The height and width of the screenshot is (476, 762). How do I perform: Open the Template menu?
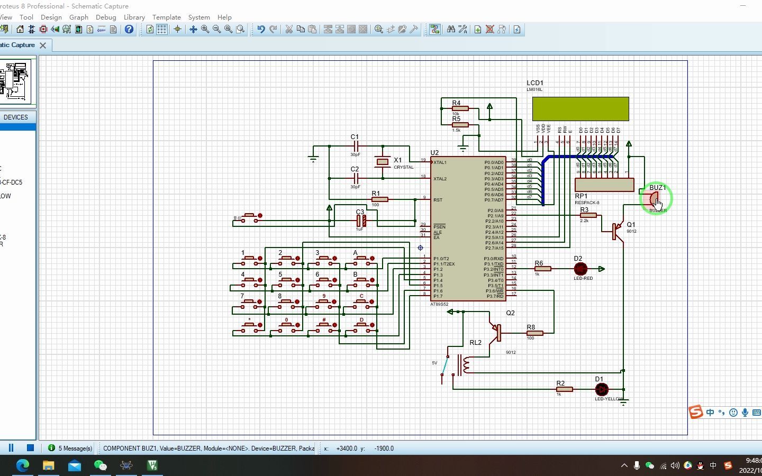tap(166, 17)
